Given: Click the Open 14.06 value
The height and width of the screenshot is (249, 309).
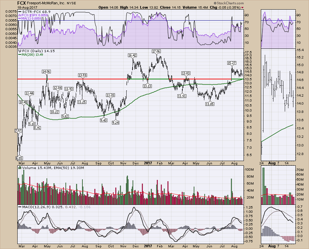Looking at the screenshot, I should tap(108, 8).
